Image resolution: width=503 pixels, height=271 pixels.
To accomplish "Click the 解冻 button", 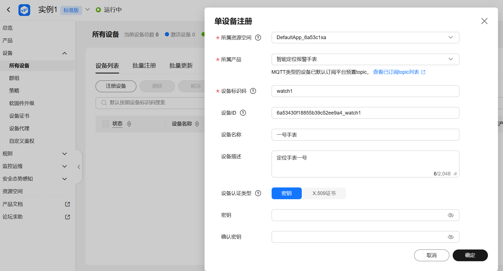I will pyautogui.click(x=192, y=86).
